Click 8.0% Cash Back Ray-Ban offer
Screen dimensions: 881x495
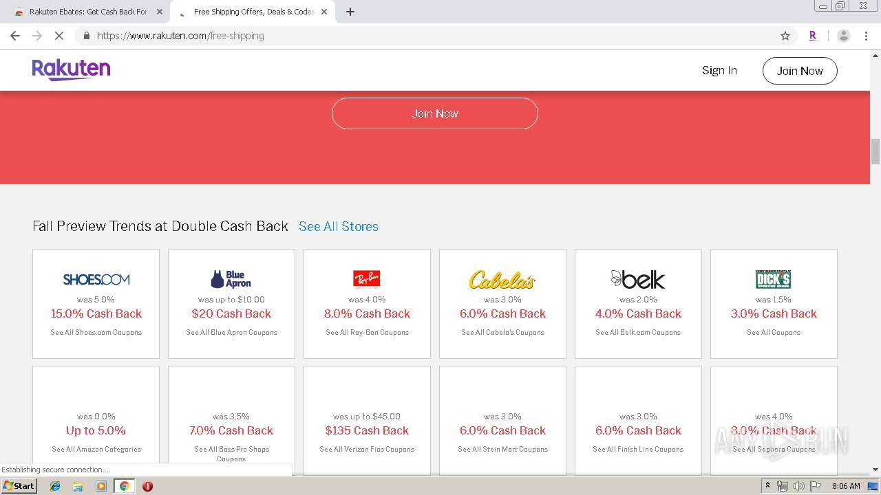tap(367, 313)
